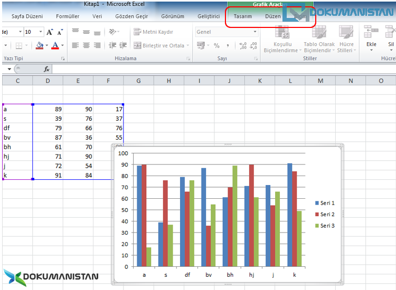
Task: Click the fill color bucket icon
Action: 40,45
